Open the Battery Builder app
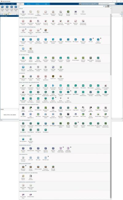The image size is (123, 200). click(23, 50)
